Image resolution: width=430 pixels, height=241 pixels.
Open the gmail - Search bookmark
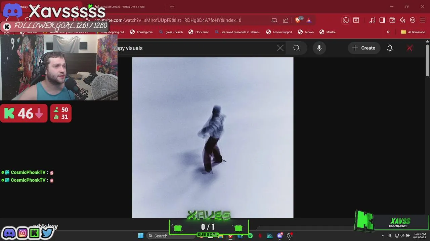(171, 32)
